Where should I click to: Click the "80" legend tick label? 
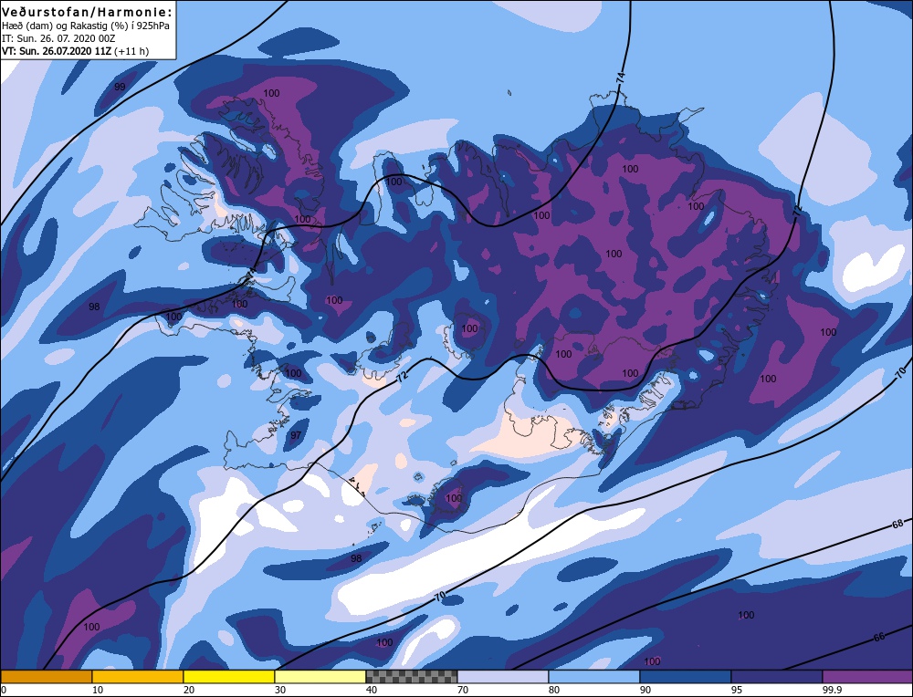point(554,690)
